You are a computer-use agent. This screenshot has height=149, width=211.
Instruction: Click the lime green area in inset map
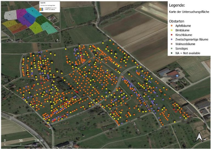[36, 28]
